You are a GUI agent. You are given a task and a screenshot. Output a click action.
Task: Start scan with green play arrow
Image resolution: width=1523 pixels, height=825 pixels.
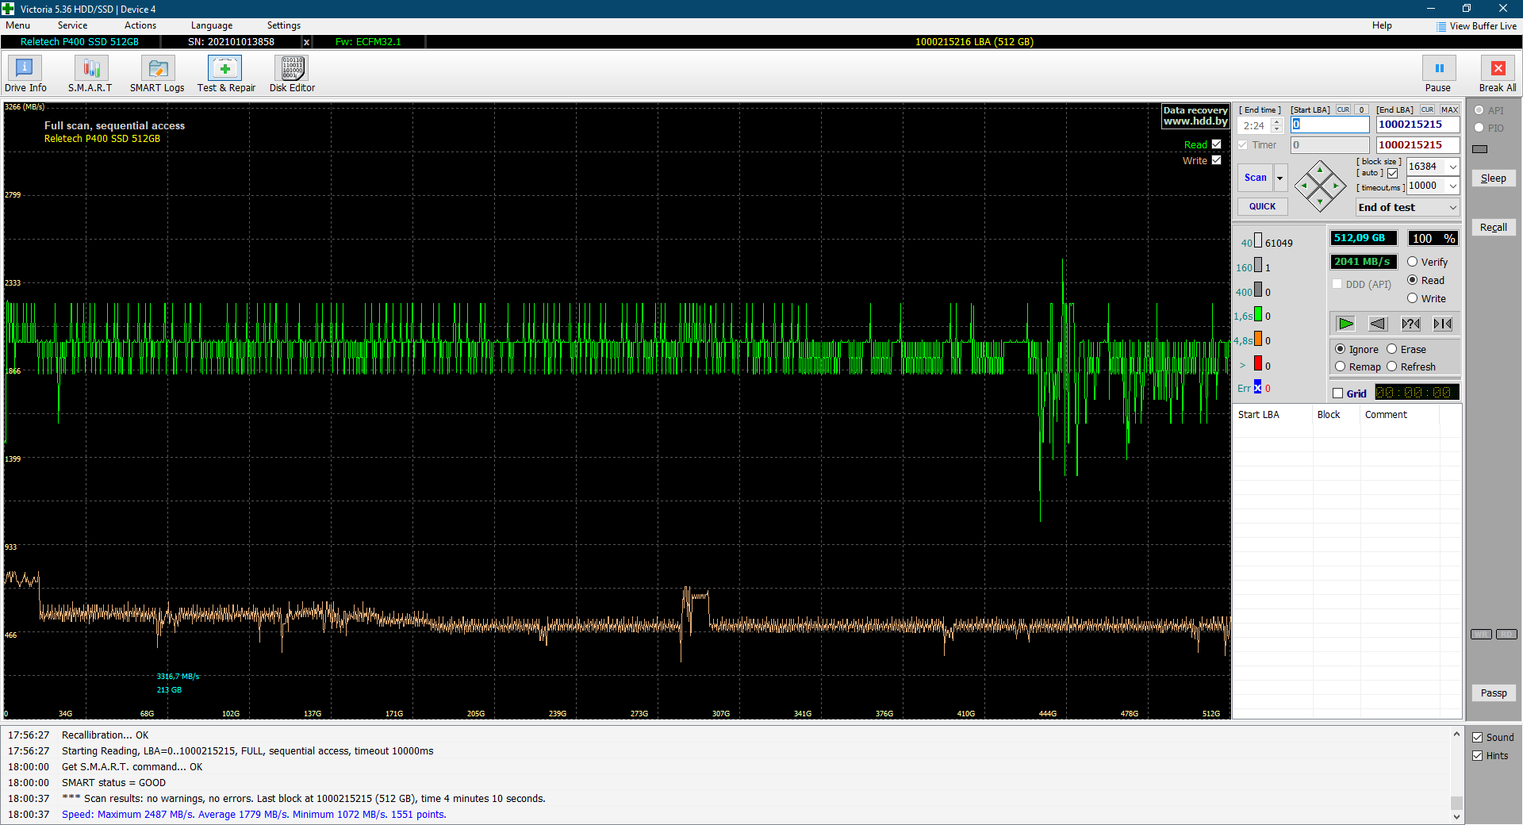(1346, 324)
